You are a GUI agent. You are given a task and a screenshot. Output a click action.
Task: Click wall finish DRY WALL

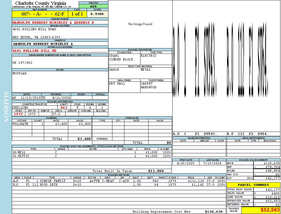[117, 83]
